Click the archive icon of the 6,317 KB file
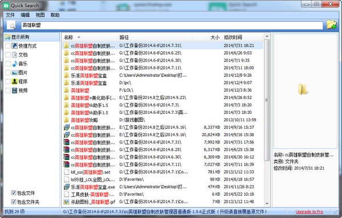The height and width of the screenshot is (218, 342). tap(66, 150)
